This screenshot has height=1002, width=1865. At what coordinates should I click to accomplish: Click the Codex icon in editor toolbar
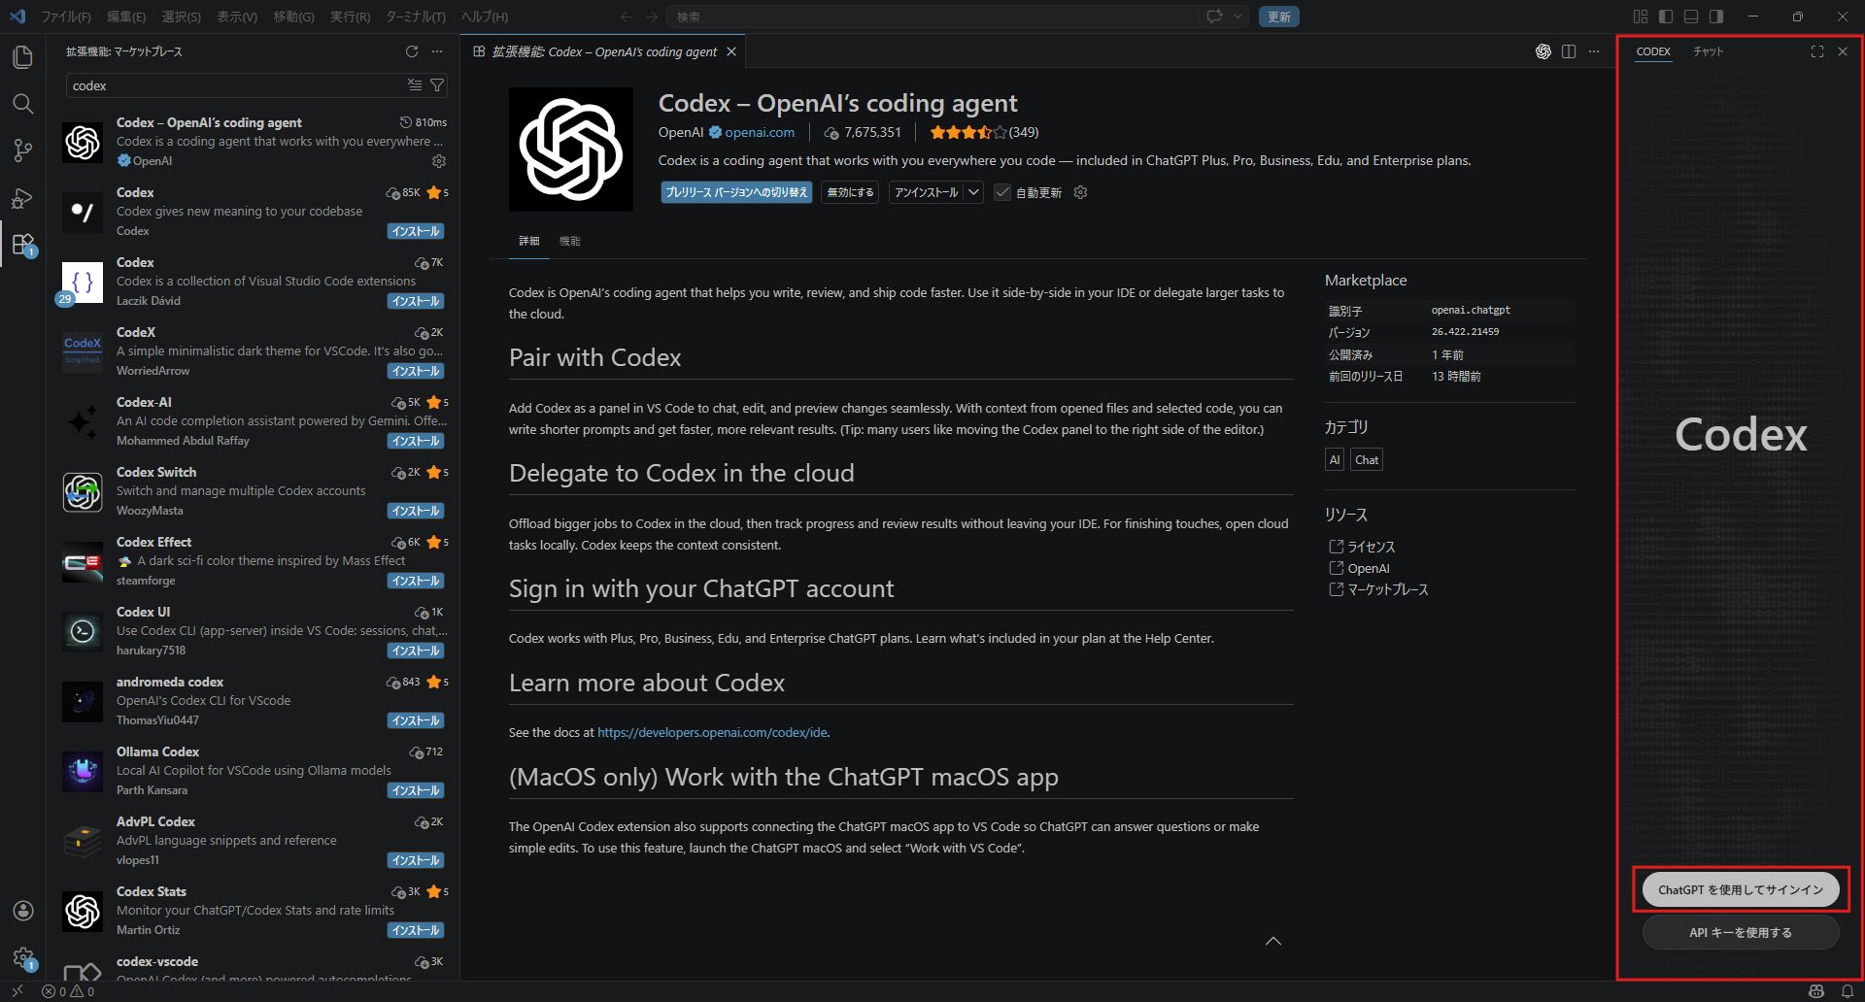1543,51
